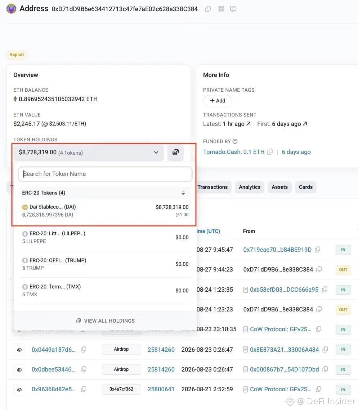Toggle the Time (UTC) column format
Image resolution: width=358 pixels, height=410 pixels.
click(208, 231)
